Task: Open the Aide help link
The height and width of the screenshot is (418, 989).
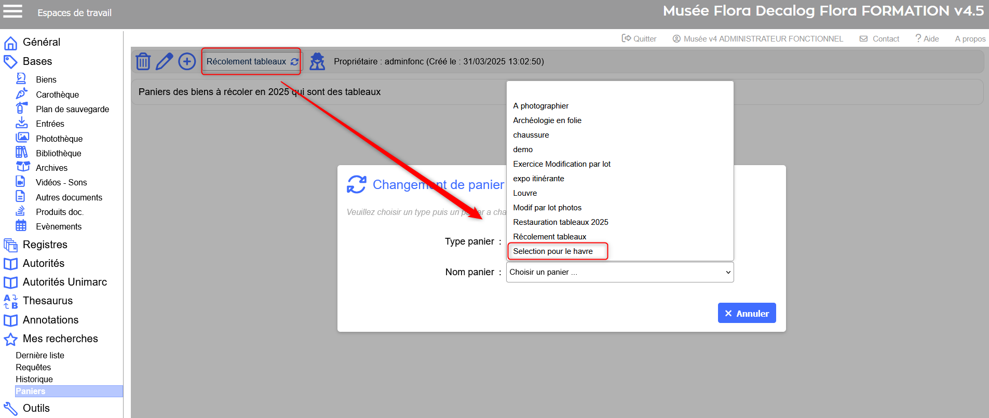Action: [927, 39]
